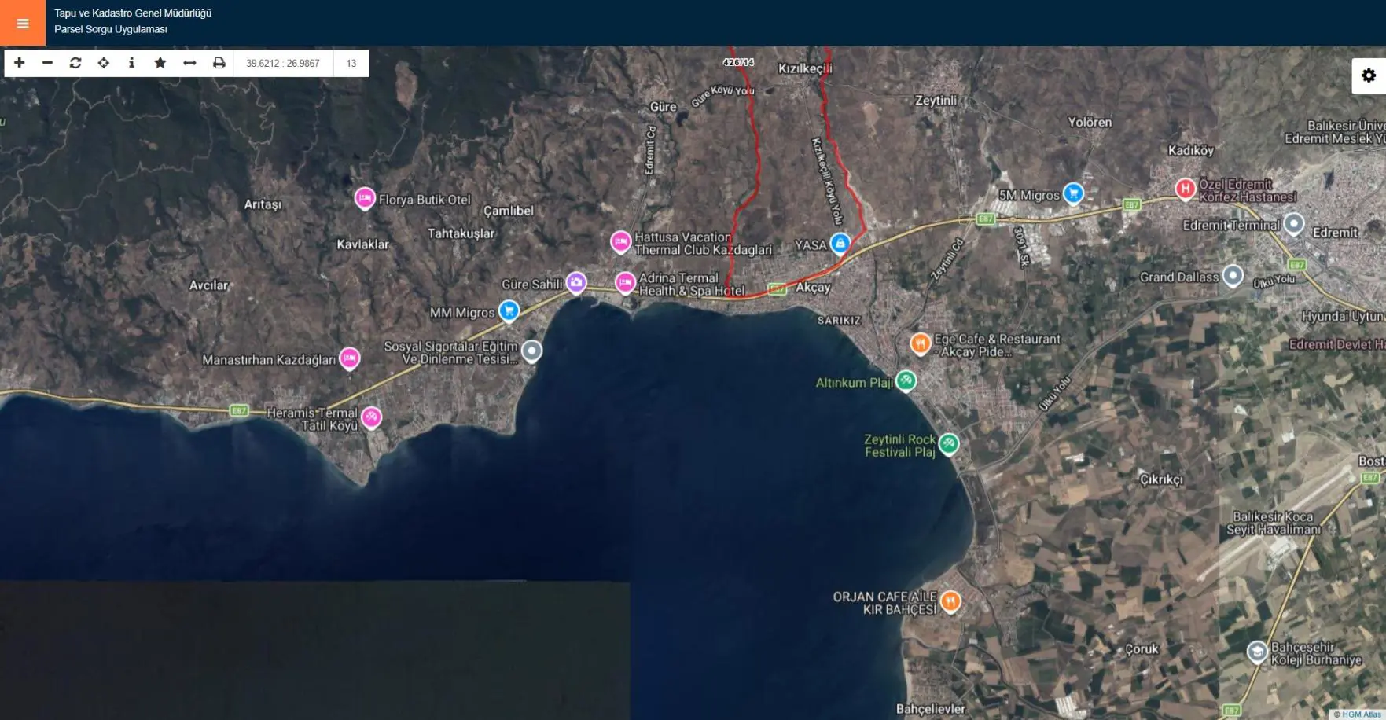Viewport: 1386px width, 720px height.
Task: Click the parcel label 426/14
Action: click(x=738, y=62)
